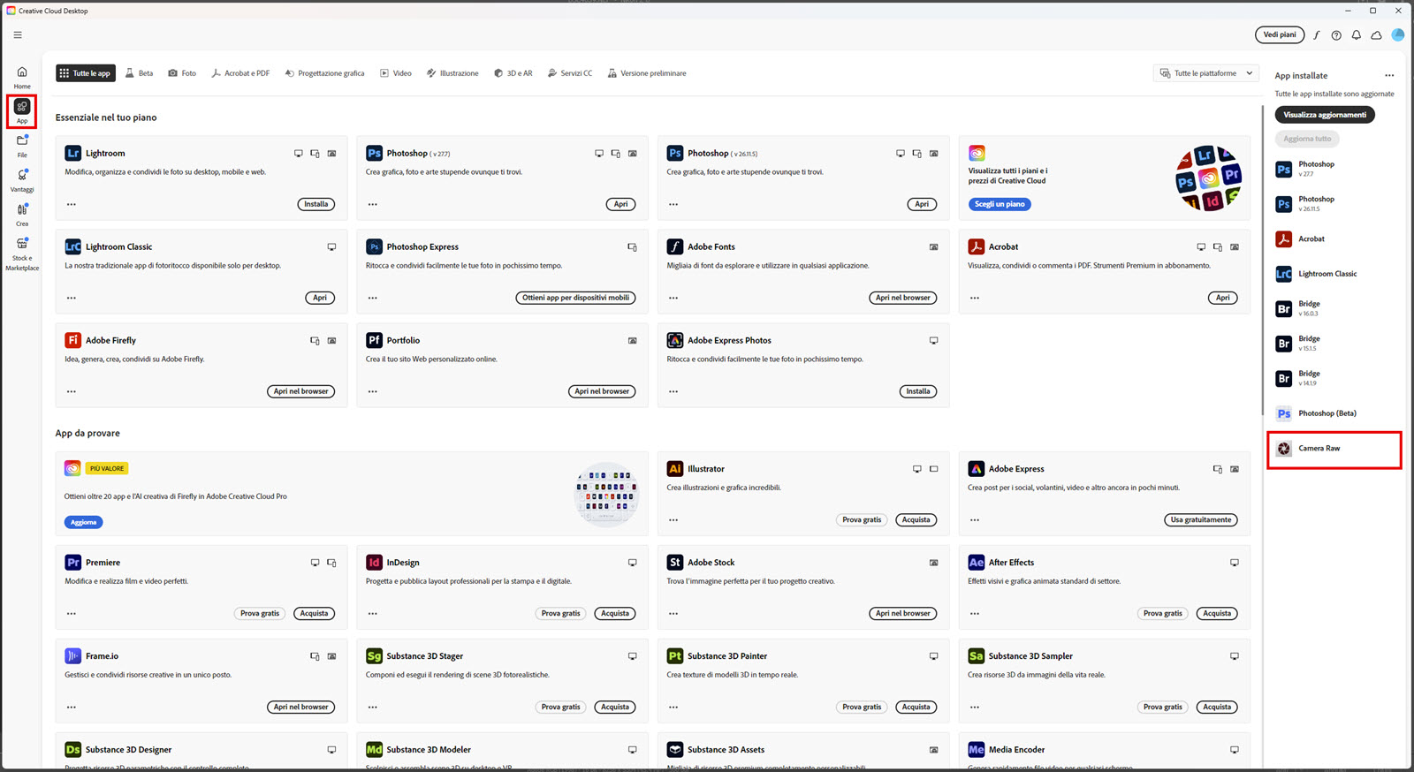Click Visualizza aggiornamenti button
This screenshot has width=1414, height=772.
(x=1325, y=115)
